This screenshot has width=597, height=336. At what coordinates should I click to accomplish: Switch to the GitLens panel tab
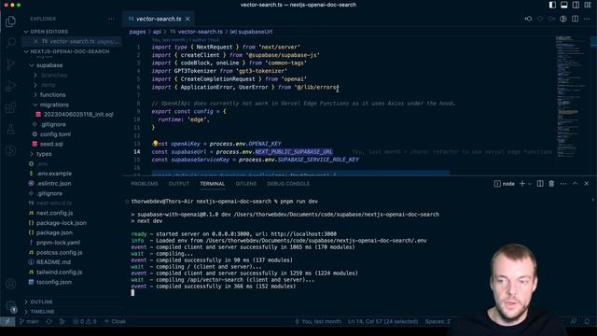pos(245,184)
